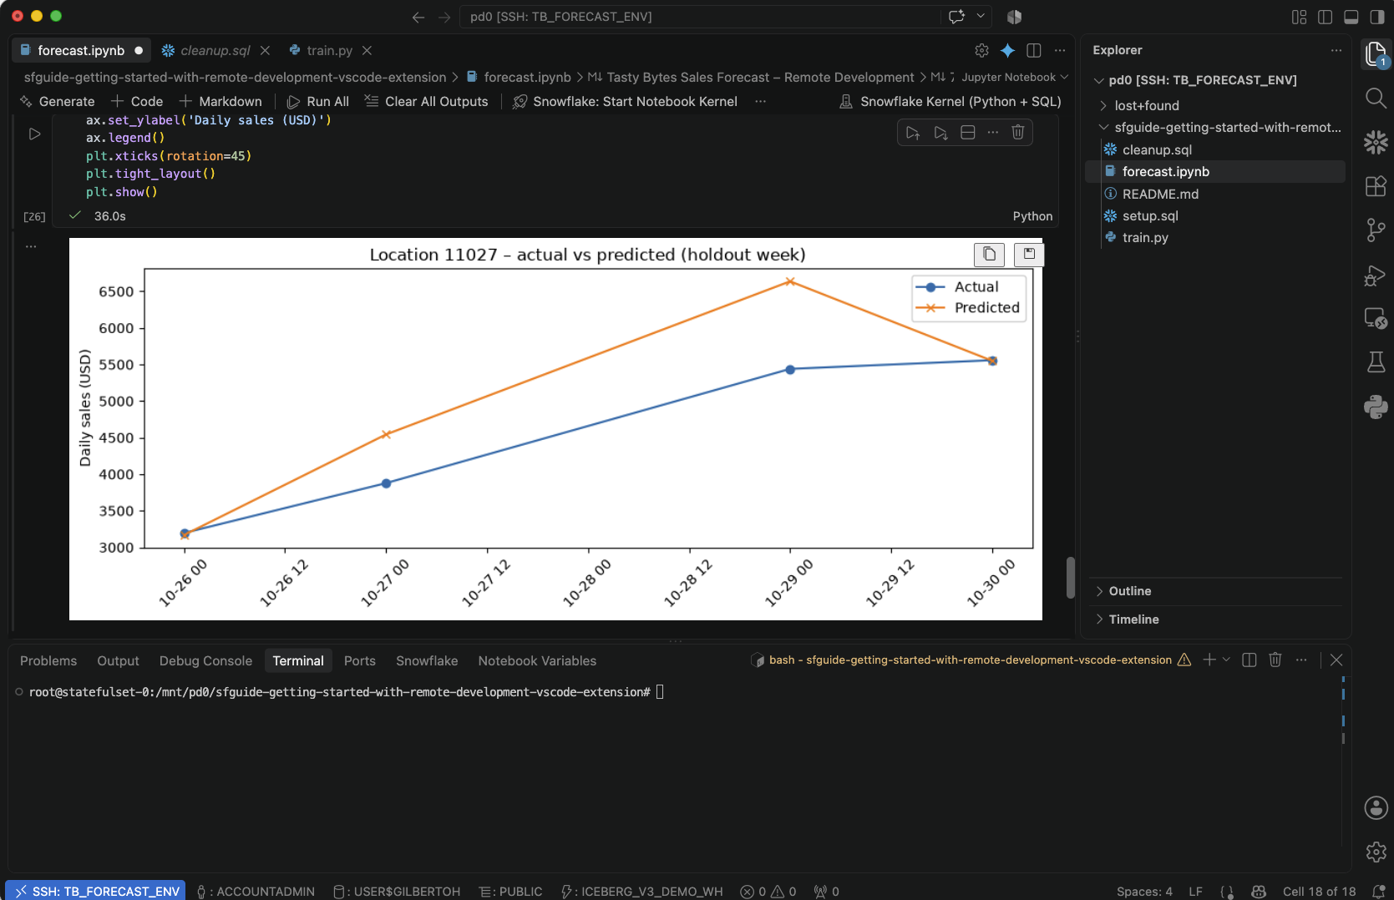Screen dimensions: 1394x900
Task: Click the SSH: TB_FORECAST_ENV remote indicator
Action: pos(96,891)
